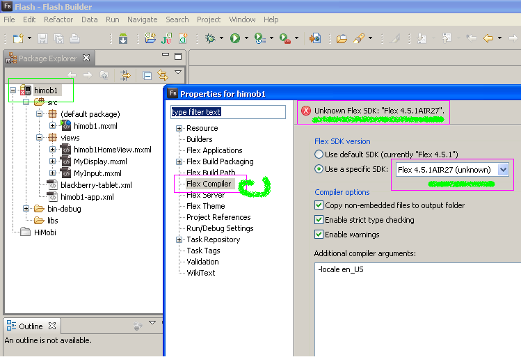Open the Project menu
The image size is (521, 364).
tap(209, 19)
